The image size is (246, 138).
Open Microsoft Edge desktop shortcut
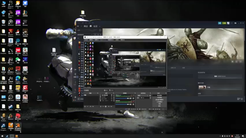18,79
